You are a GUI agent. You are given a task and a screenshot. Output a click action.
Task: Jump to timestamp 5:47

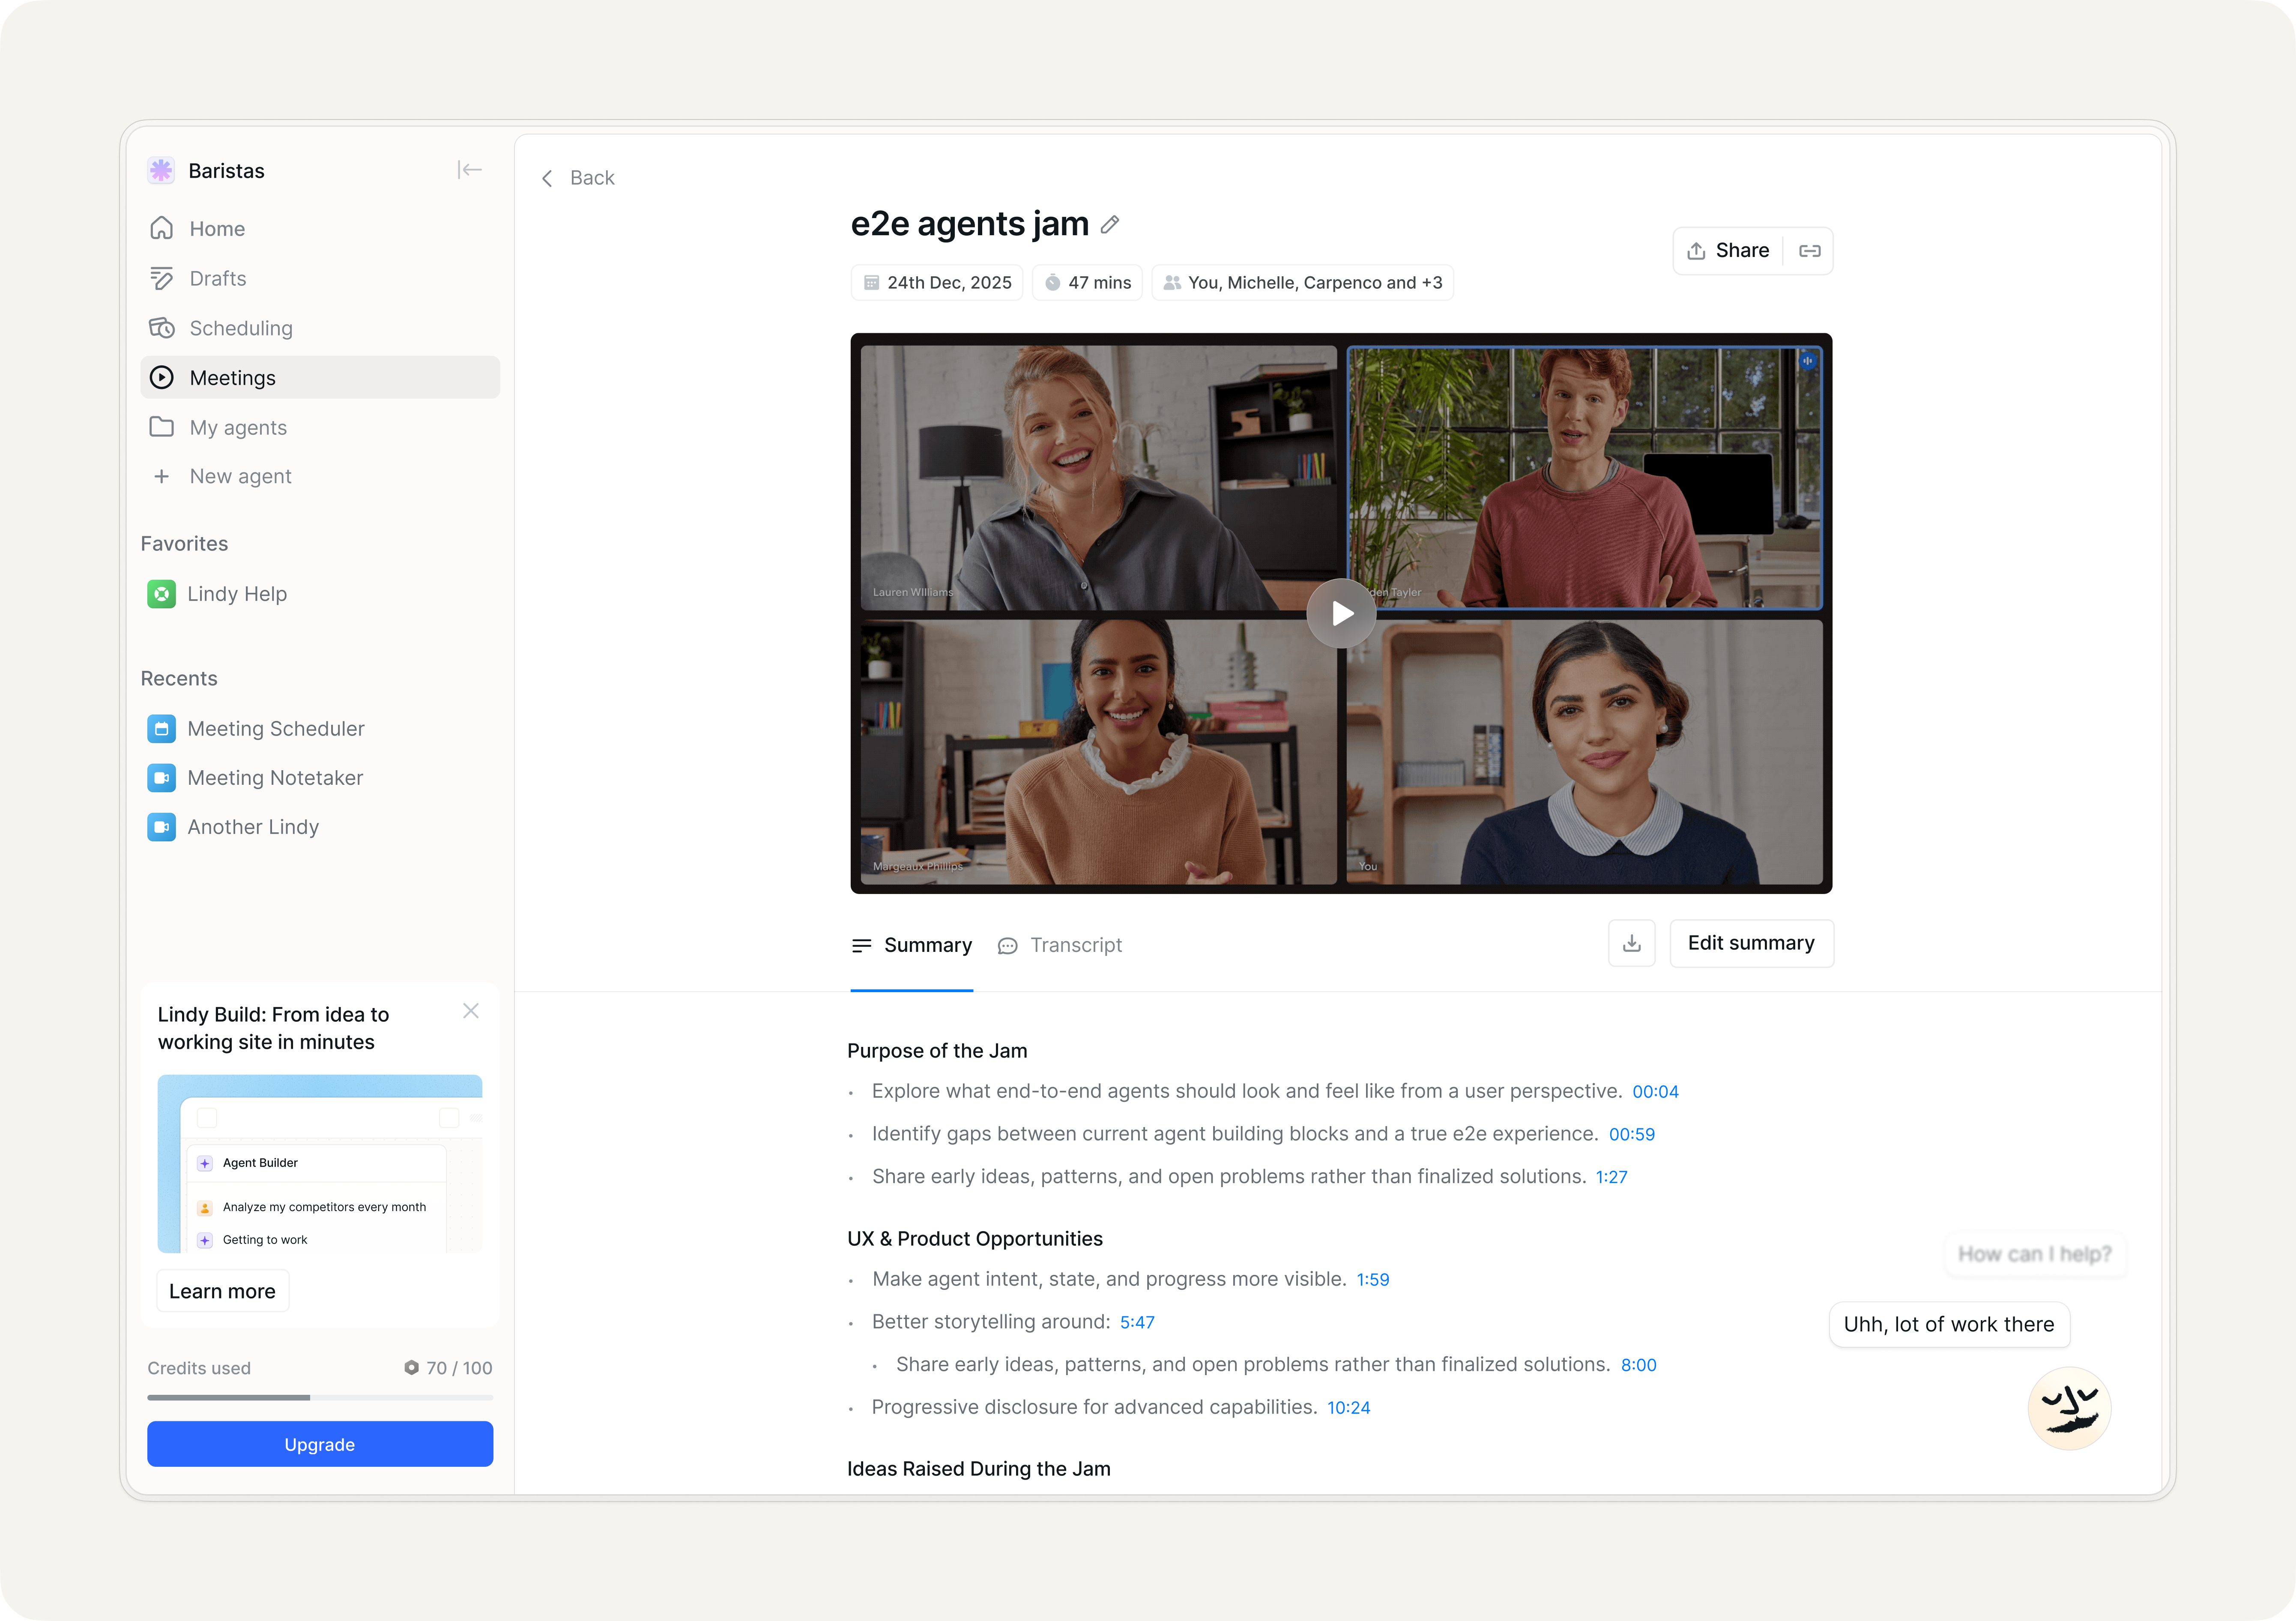coord(1137,1322)
